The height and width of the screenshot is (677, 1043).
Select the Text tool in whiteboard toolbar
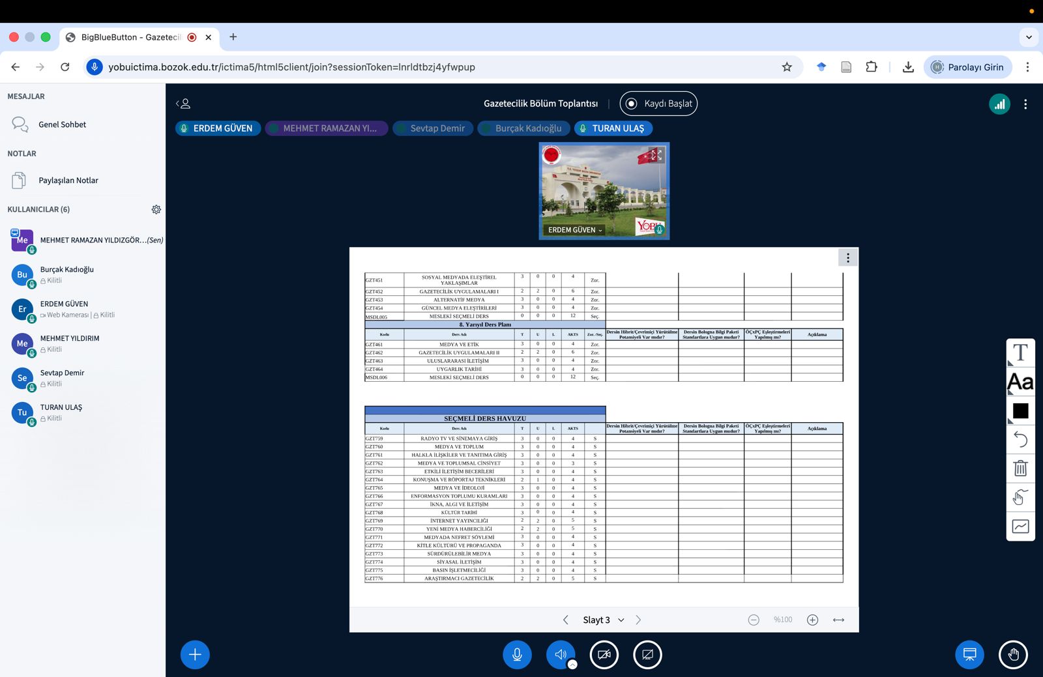[1020, 353]
